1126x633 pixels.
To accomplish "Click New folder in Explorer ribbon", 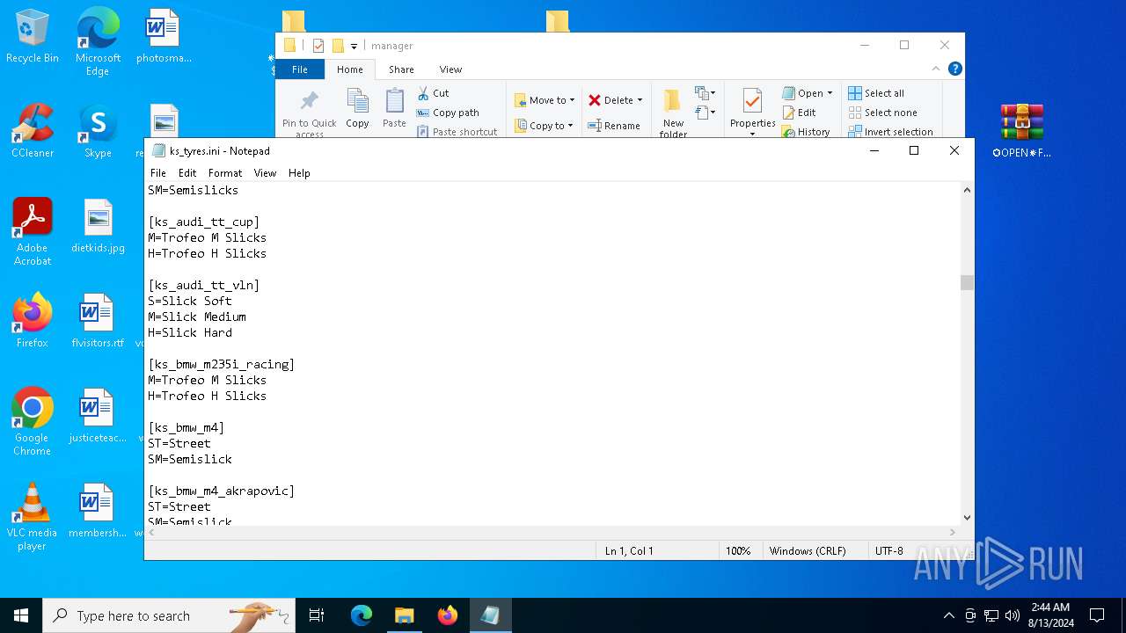I will coord(673,113).
